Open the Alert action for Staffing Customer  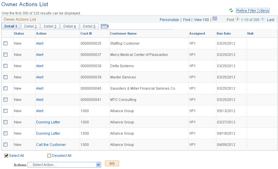click(x=40, y=43)
